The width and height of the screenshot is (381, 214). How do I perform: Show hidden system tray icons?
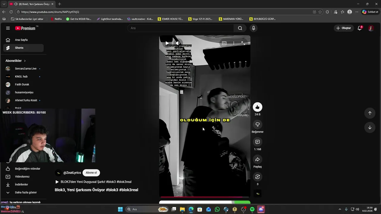(340, 209)
